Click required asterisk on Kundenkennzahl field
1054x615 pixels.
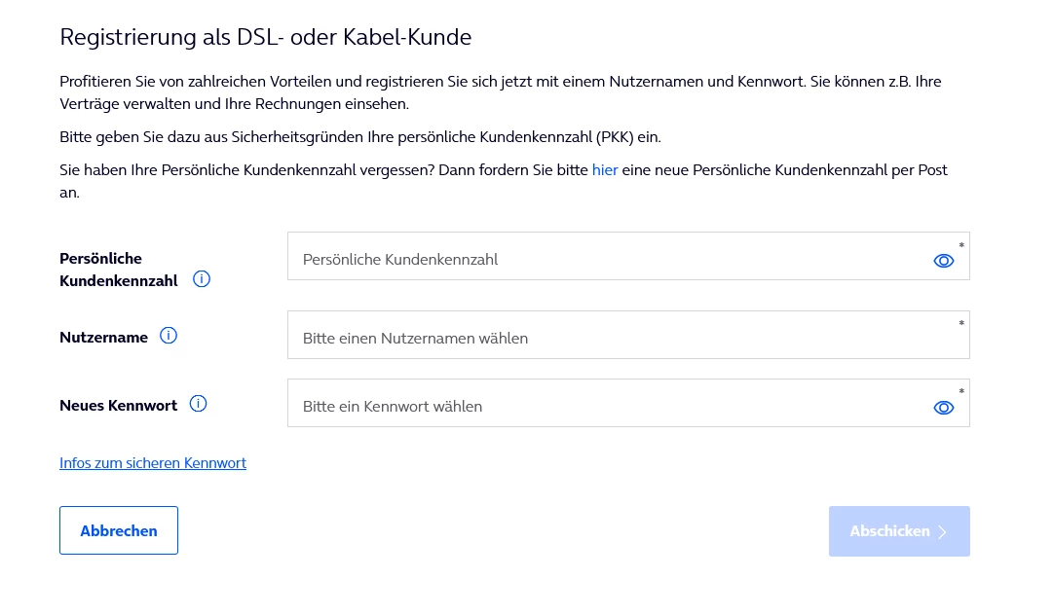961,245
